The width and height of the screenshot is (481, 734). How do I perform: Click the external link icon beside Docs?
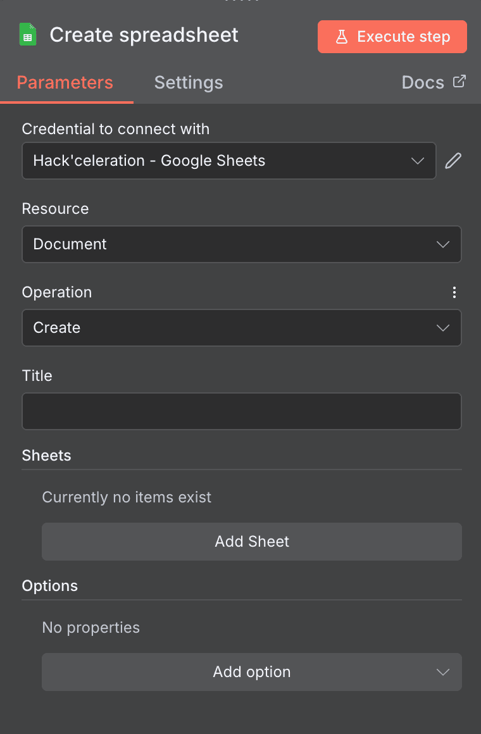[461, 81]
